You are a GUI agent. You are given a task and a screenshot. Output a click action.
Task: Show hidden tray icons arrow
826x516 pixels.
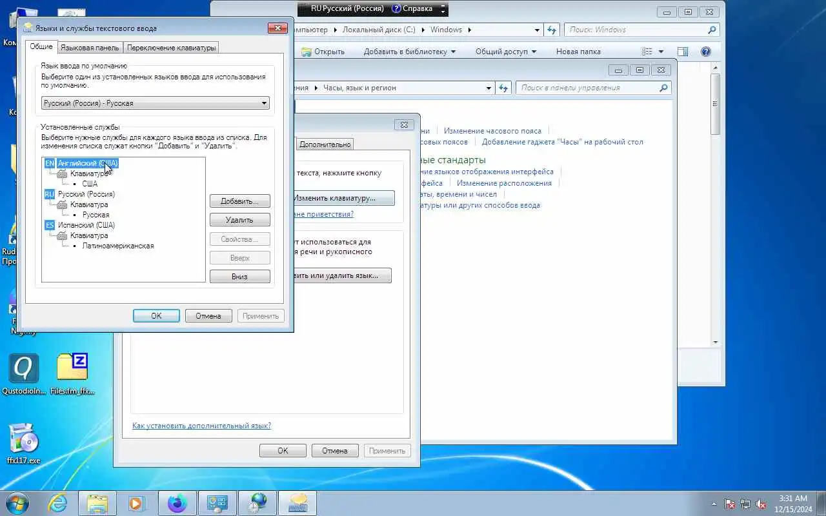click(714, 504)
